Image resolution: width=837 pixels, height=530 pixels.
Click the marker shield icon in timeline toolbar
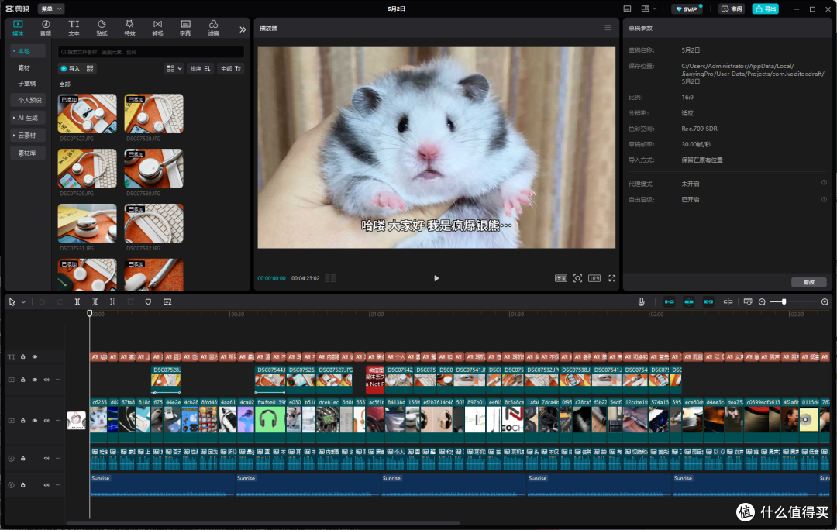[148, 301]
